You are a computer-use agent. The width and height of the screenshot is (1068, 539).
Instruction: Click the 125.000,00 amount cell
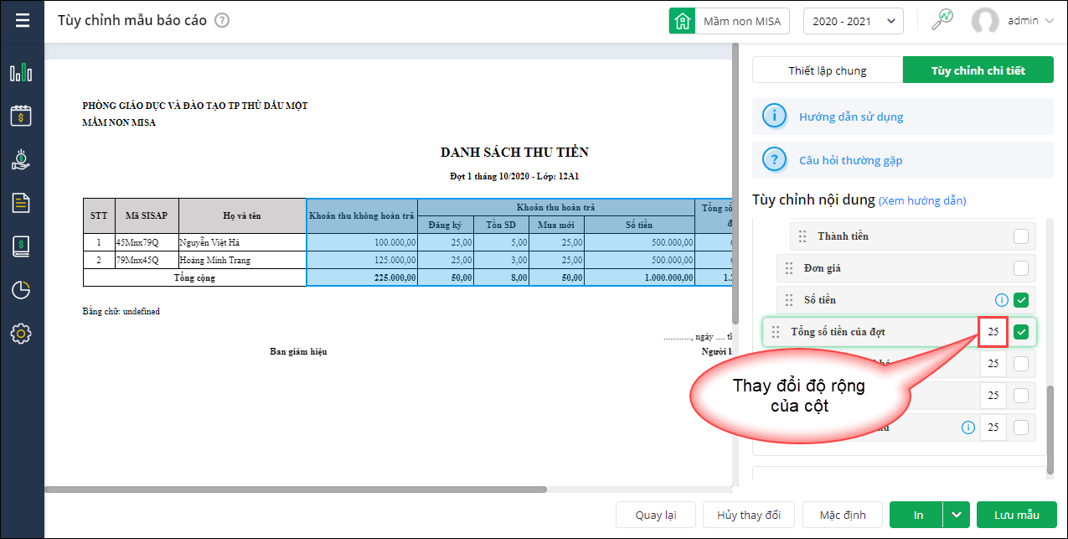[362, 260]
